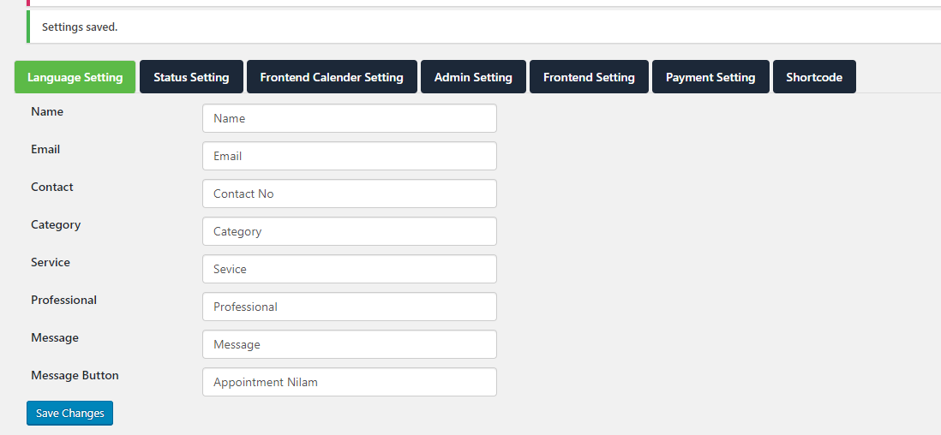Select the Admin Setting tab
The image size is (941, 435).
[473, 77]
